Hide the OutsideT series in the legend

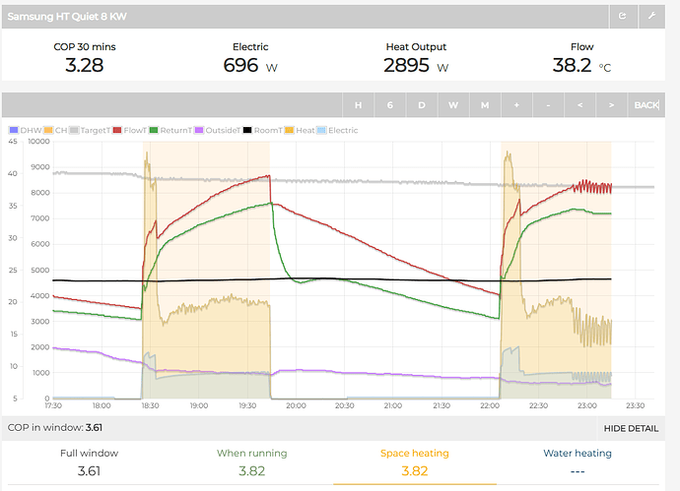[x=223, y=130]
